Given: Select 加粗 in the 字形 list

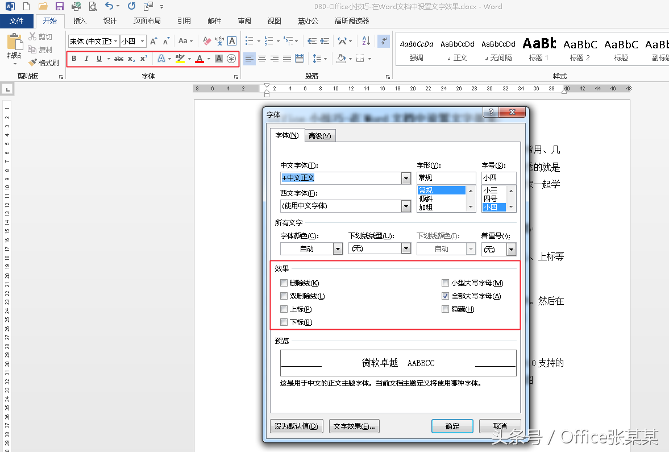Looking at the screenshot, I should 426,208.
